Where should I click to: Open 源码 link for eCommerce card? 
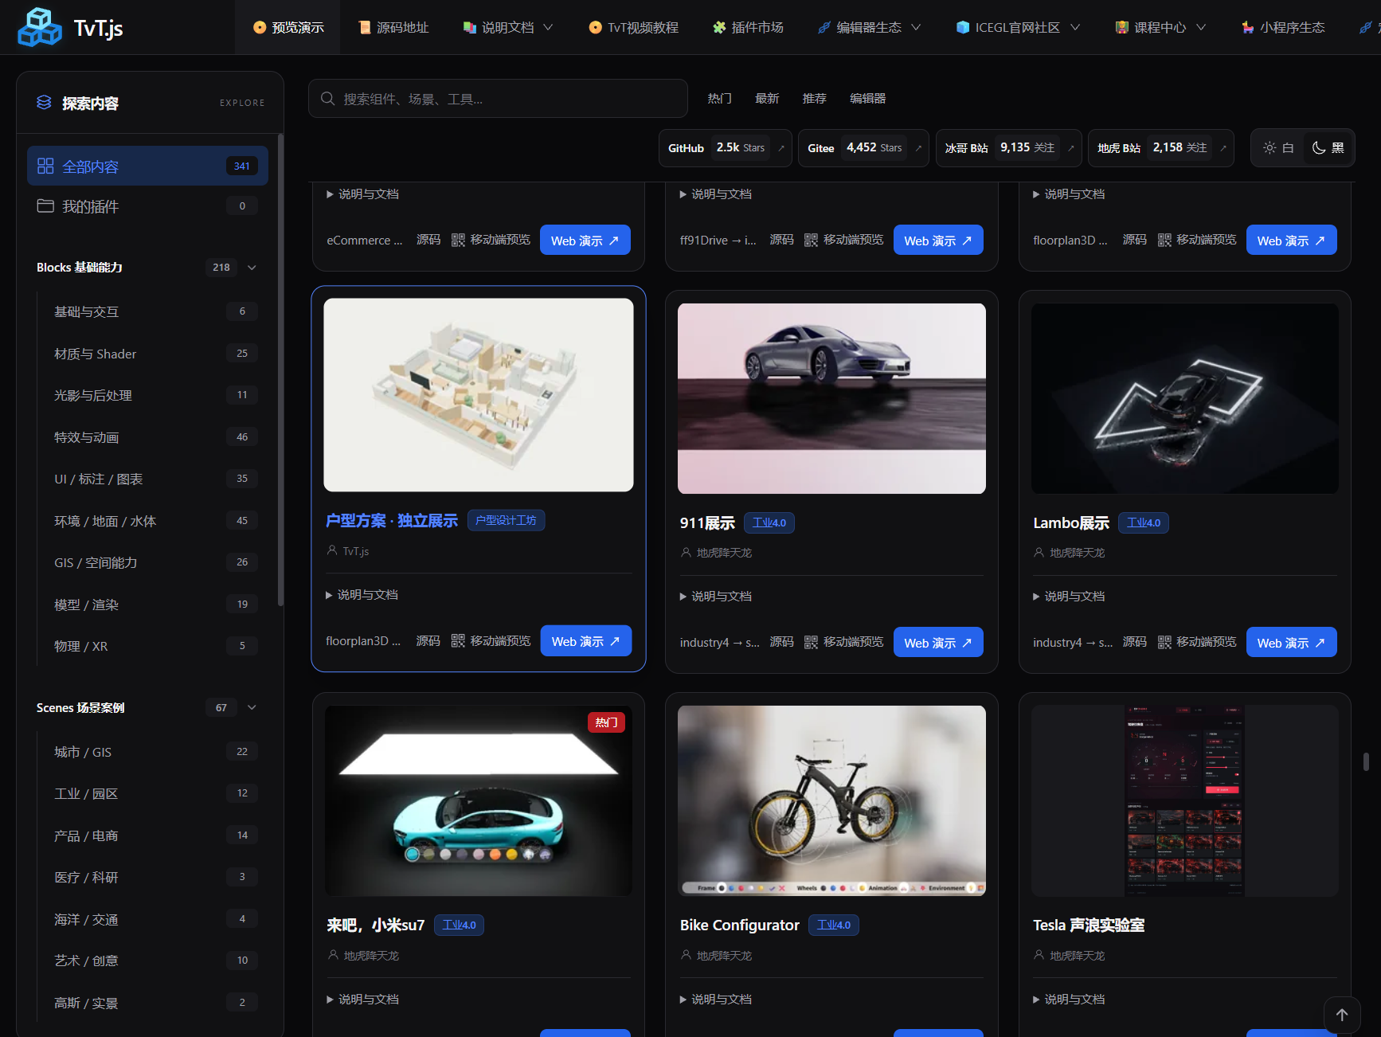pos(428,240)
